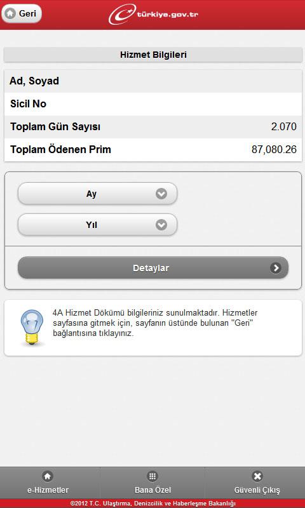Viewport: 305px width, 508px height.
Task: Select the Toplam Ödenen Prim row
Action: click(x=153, y=150)
